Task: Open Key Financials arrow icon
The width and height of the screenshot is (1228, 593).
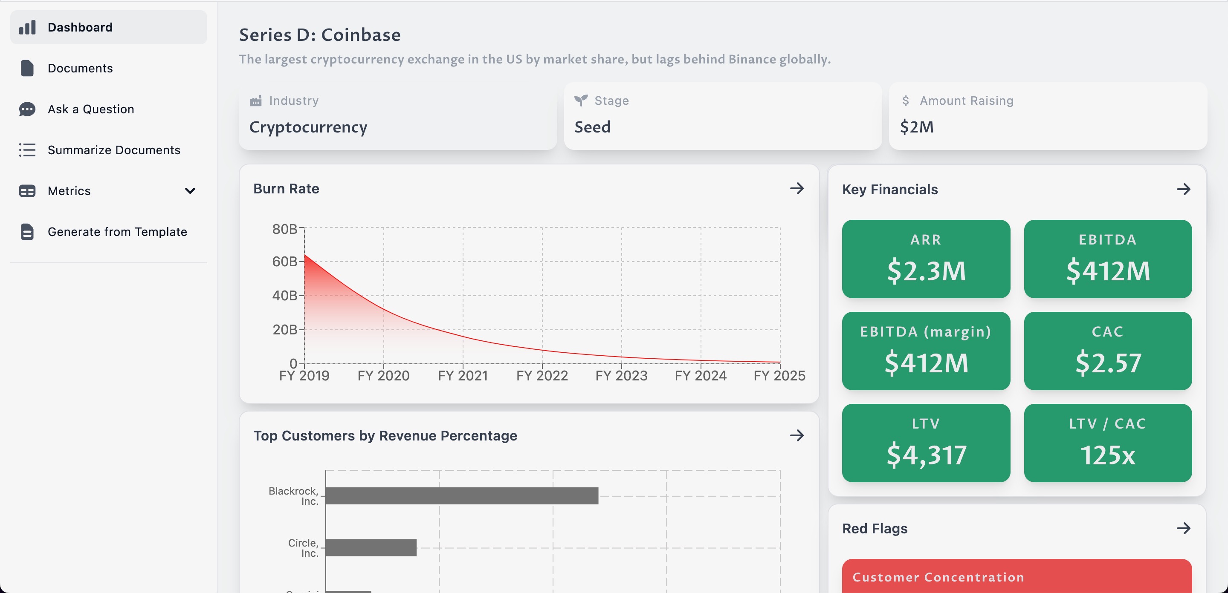Action: (x=1183, y=190)
